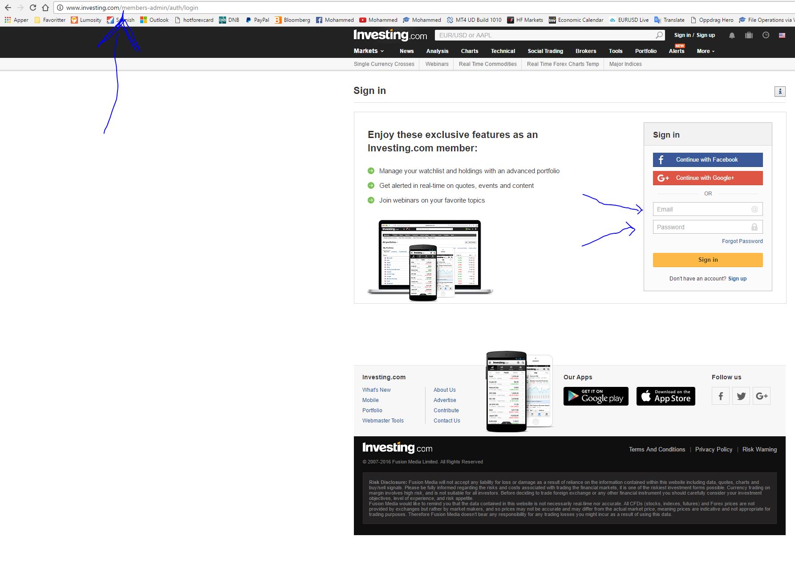795x585 pixels.
Task: Open Advertise footer link
Action: (445, 400)
